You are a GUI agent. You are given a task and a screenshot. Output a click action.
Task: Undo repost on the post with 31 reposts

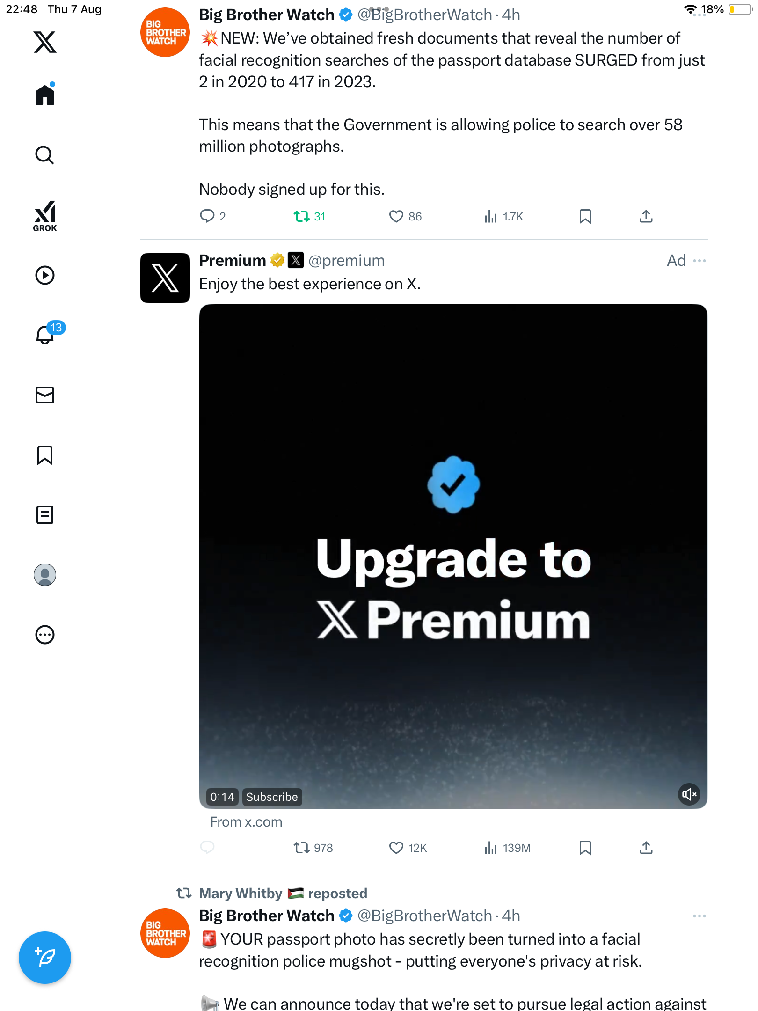309,216
